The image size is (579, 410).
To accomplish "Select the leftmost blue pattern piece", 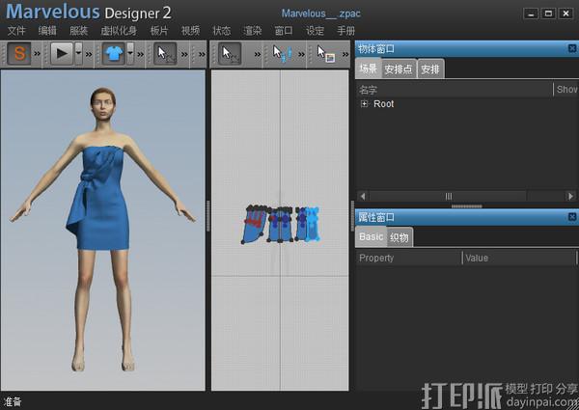I will coord(253,225).
